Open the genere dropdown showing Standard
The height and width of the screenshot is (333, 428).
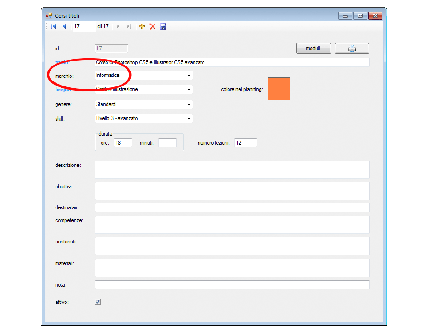pos(143,105)
